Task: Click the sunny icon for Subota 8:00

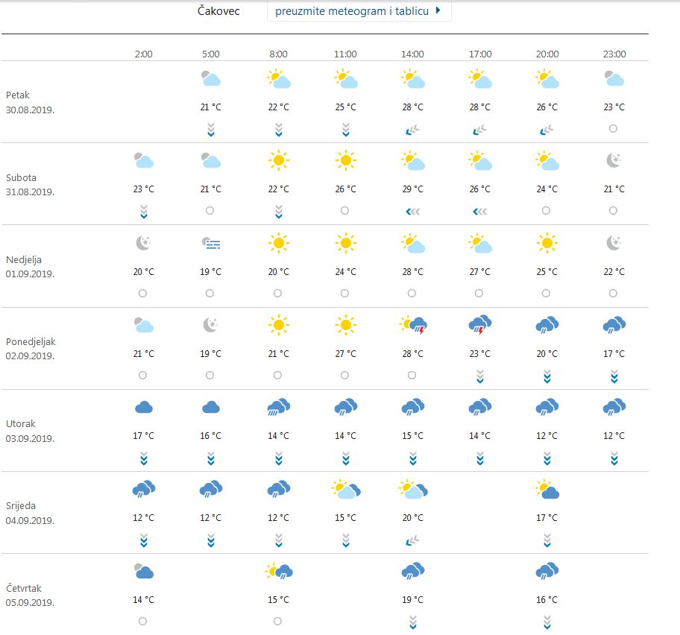Action: coord(278,160)
